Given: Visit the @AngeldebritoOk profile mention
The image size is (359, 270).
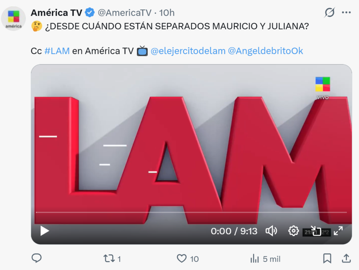Looking at the screenshot, I should pos(266,51).
